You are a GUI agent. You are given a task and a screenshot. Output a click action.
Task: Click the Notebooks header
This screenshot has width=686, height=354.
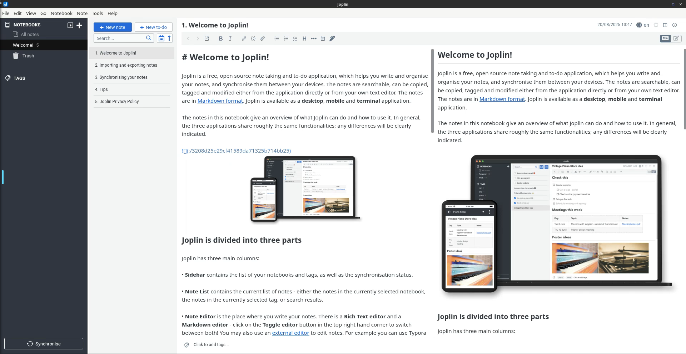[x=27, y=25]
